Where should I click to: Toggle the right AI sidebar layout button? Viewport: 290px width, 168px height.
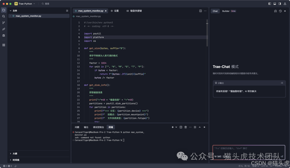click(x=280, y=4)
